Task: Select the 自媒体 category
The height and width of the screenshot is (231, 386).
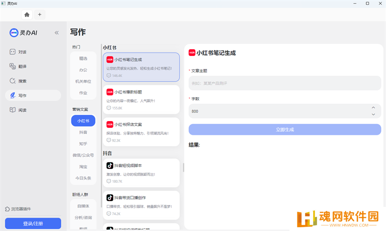Action: 83,206
